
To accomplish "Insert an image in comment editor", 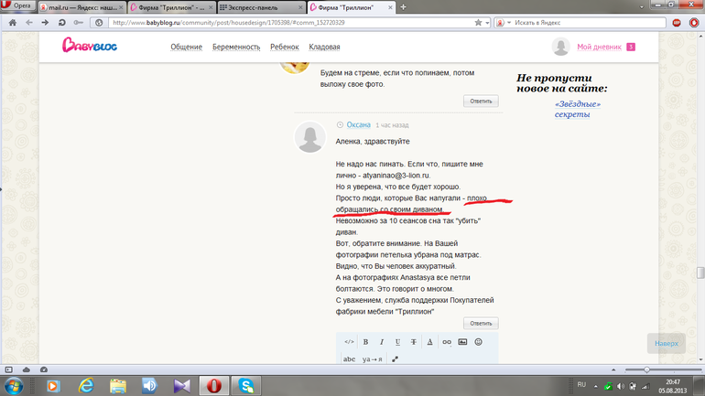I will click(x=462, y=342).
